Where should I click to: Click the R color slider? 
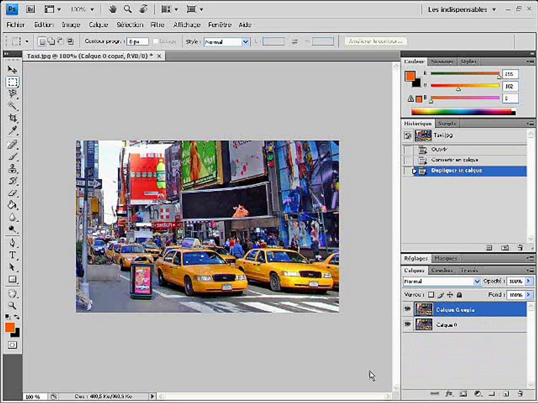click(x=465, y=73)
